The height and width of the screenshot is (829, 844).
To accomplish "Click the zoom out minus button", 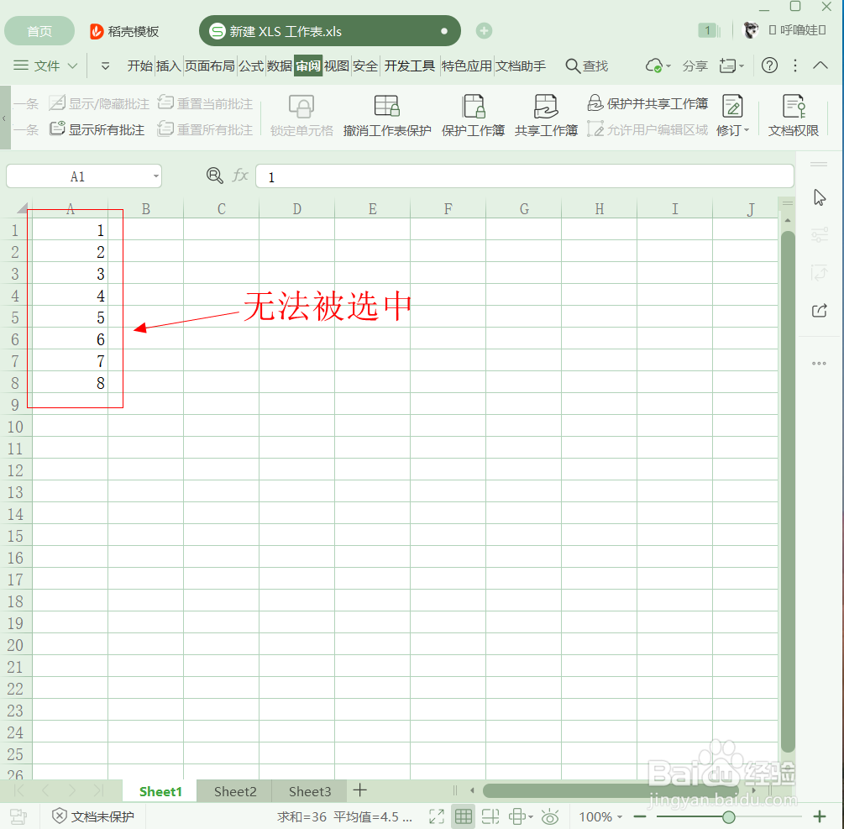I will coord(639,816).
